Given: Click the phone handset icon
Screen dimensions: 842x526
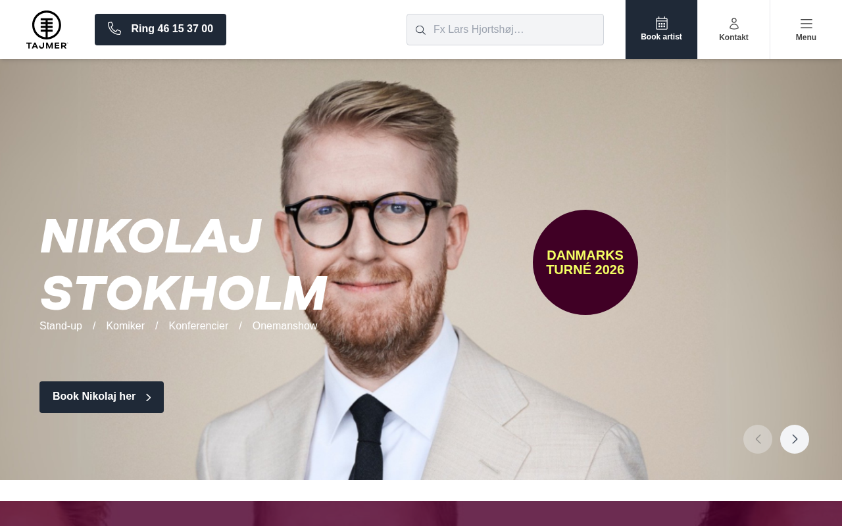Looking at the screenshot, I should click(114, 28).
